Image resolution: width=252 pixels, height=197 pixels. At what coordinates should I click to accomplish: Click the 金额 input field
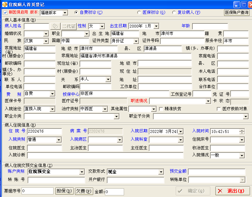[x=114, y=192]
